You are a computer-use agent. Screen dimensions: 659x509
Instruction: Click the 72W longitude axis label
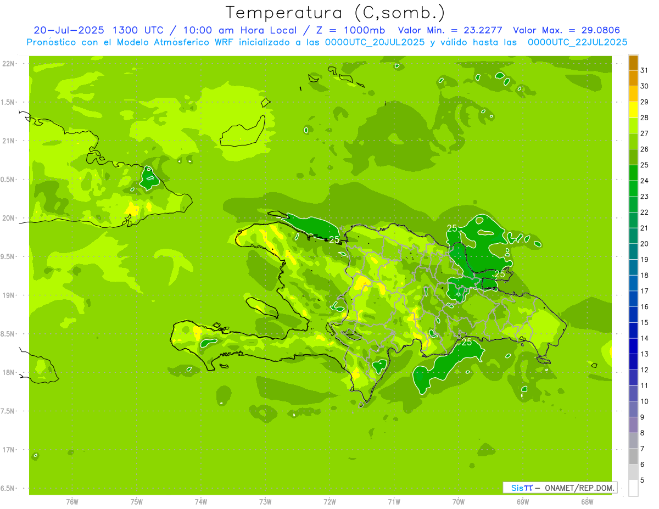[329, 502]
